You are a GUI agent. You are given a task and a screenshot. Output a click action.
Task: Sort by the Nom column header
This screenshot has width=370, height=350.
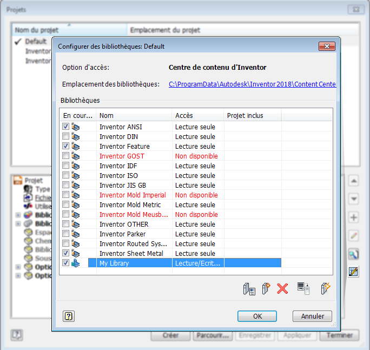tap(134, 115)
